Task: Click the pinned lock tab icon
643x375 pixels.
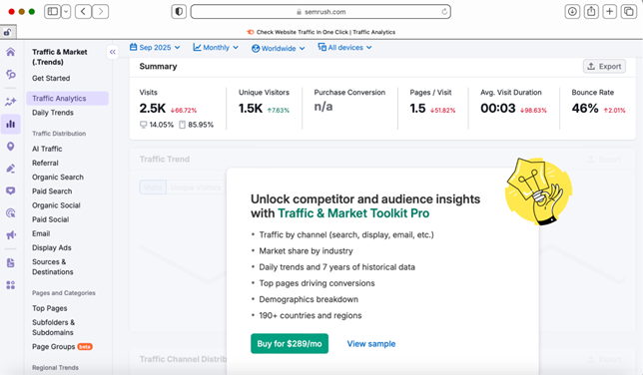Action: click(8, 32)
